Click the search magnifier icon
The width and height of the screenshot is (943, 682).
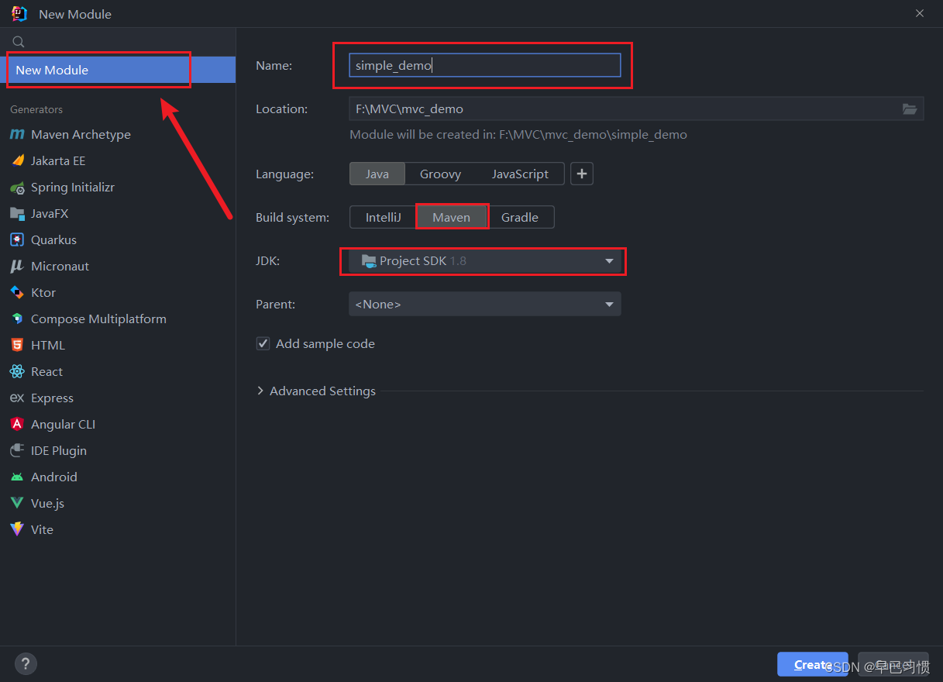19,42
